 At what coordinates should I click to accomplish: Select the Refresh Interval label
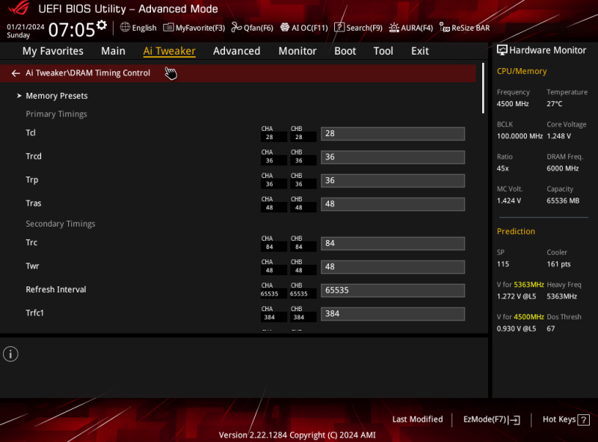coord(56,289)
